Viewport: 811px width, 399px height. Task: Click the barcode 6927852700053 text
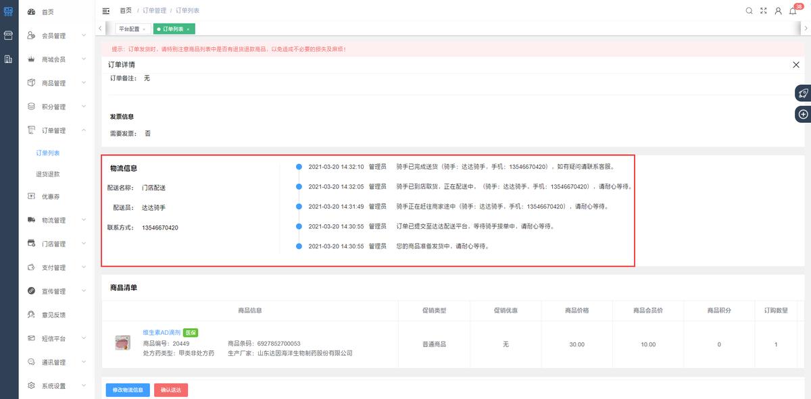pos(279,344)
